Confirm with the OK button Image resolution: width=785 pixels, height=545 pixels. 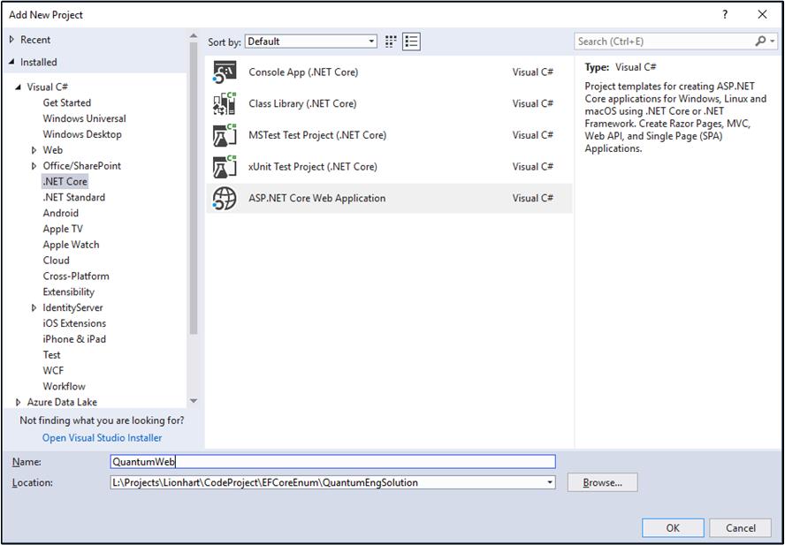(x=673, y=528)
